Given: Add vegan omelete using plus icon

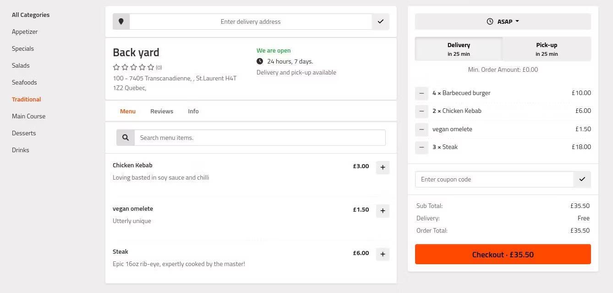Looking at the screenshot, I should [383, 211].
